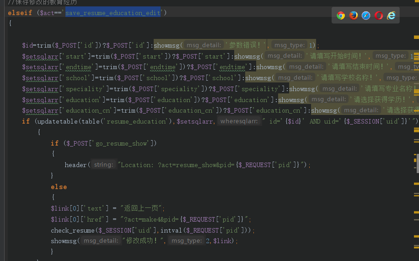Click the 'elseif' keyword
The height and width of the screenshot is (261, 419).
(20, 13)
